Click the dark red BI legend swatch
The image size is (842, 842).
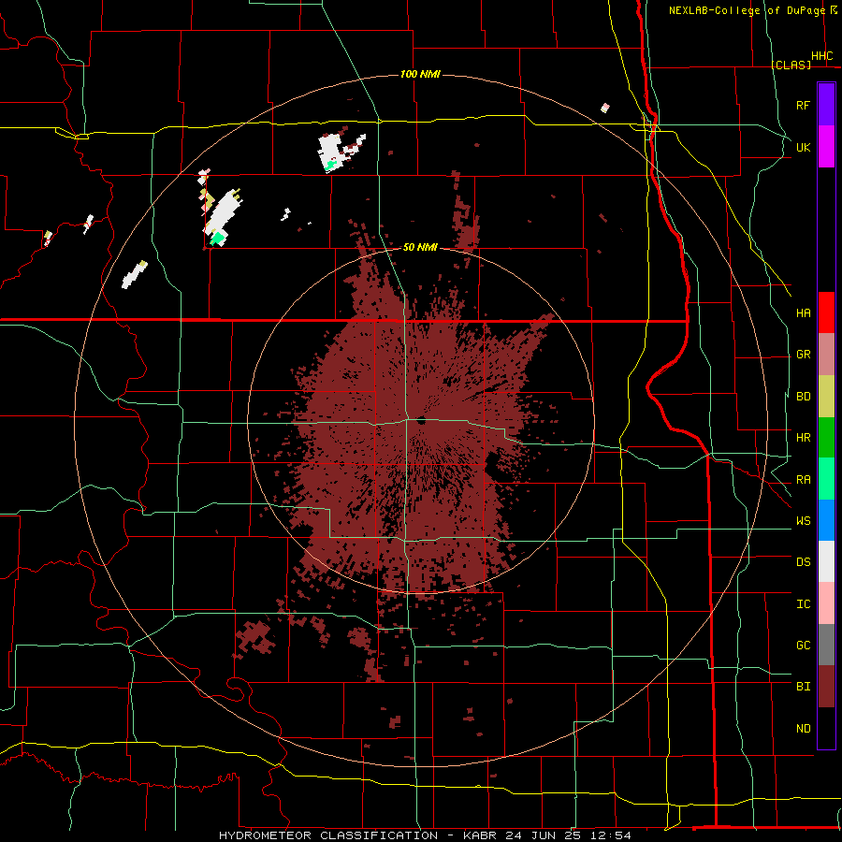(826, 687)
